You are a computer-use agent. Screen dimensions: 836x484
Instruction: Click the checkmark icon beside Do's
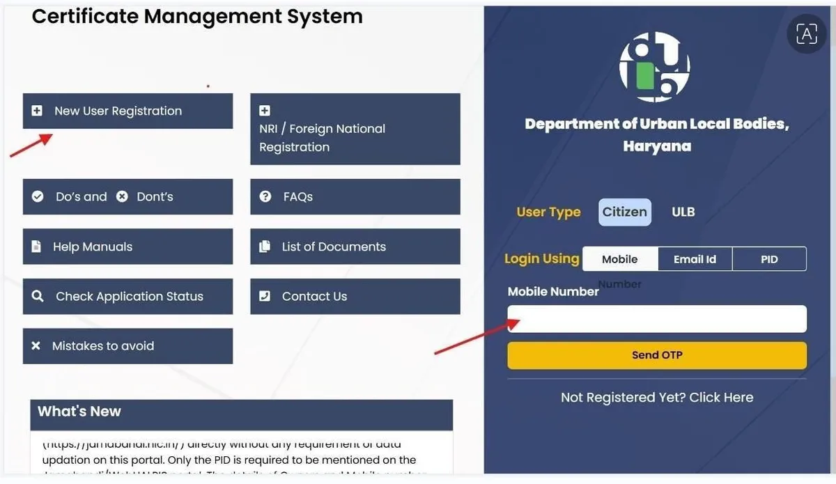[38, 196]
